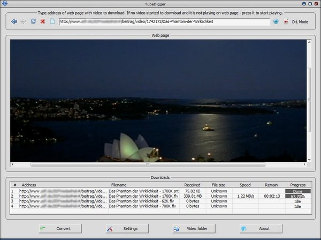Image resolution: width=321 pixels, height=240 pixels.
Task: Refresh the web page
Action: tap(33, 21)
